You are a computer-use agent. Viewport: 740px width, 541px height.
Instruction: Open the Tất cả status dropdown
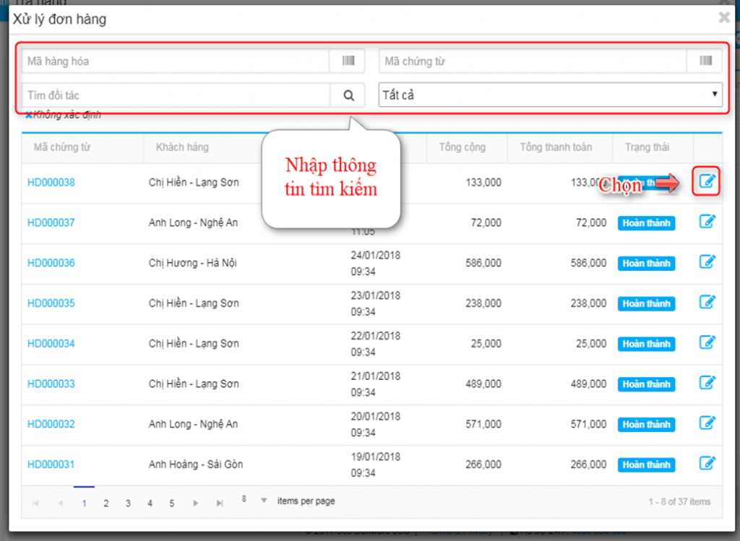(x=550, y=95)
